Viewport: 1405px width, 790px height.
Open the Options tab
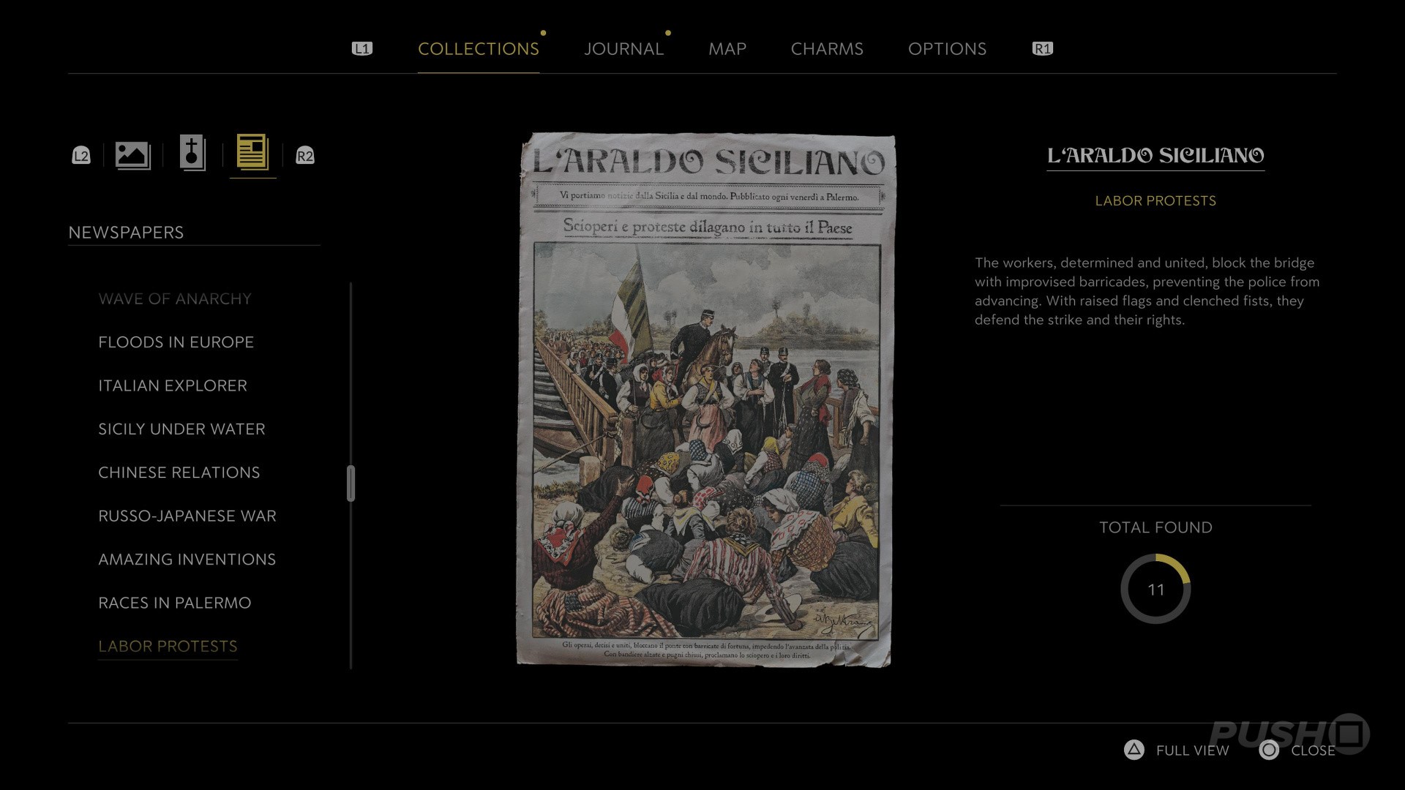click(x=947, y=49)
